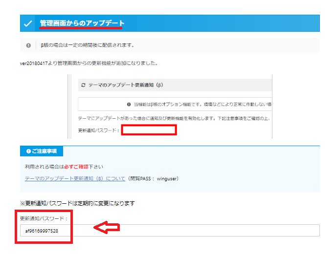
Task: Click the exclamation icon beside the β版 notice
Action: click(x=28, y=45)
